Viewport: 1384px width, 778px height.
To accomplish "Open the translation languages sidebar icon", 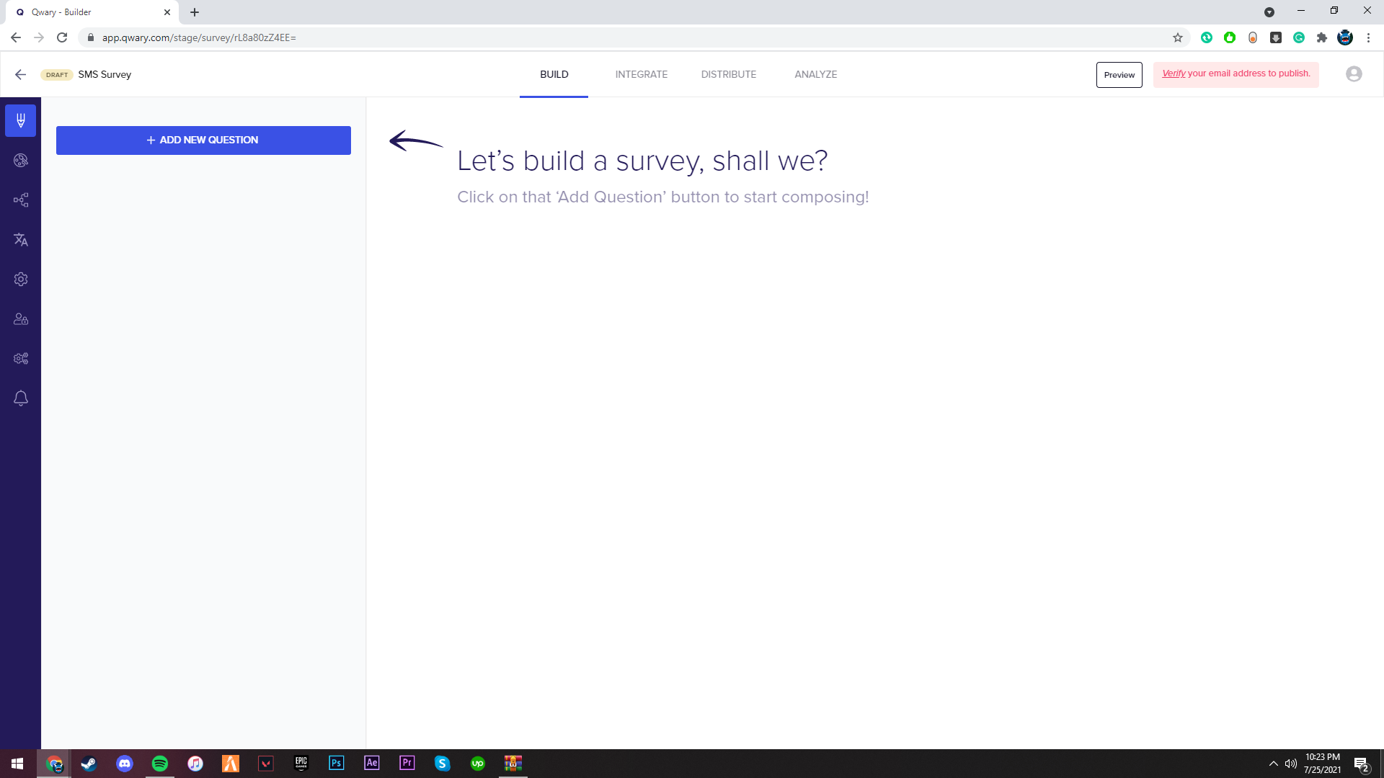I will (20, 240).
